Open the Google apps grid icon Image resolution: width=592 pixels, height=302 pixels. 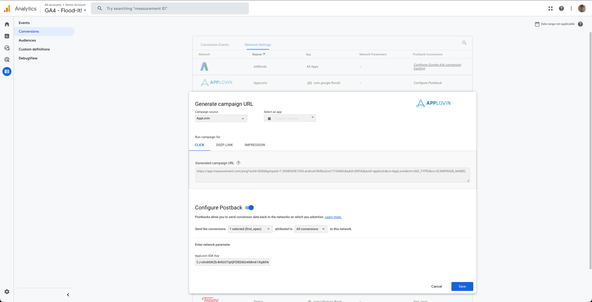coord(550,9)
